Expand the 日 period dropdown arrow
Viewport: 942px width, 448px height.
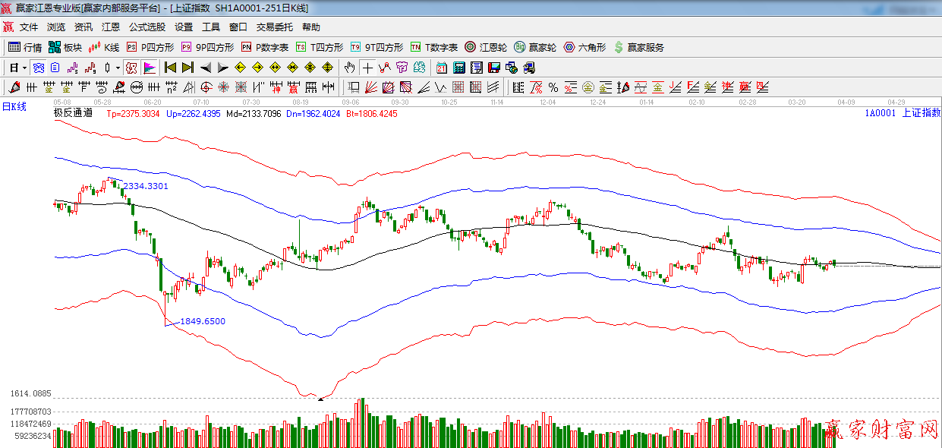tap(24, 68)
